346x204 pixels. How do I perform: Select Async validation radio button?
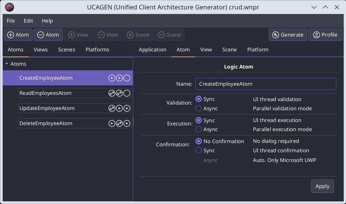tap(199, 109)
